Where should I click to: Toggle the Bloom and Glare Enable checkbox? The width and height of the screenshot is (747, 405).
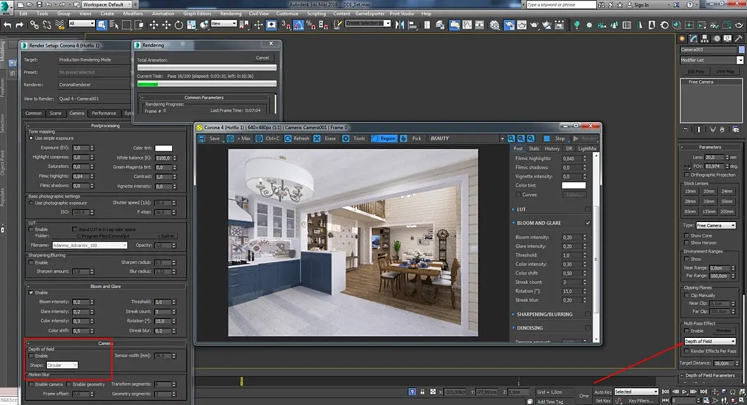click(32, 292)
